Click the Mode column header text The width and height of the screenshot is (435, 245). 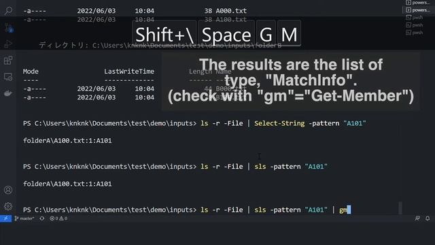[x=31, y=71]
